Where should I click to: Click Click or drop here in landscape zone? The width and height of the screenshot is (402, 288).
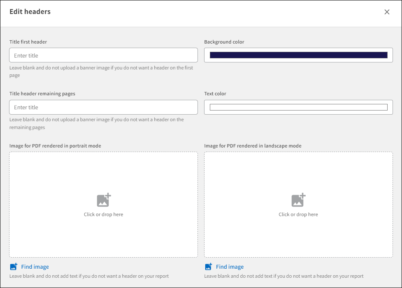pos(298,214)
